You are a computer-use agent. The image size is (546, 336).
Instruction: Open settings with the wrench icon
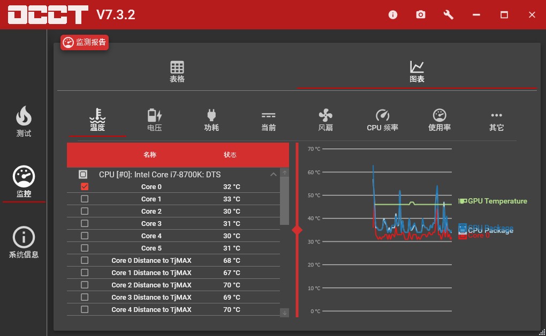tap(449, 14)
